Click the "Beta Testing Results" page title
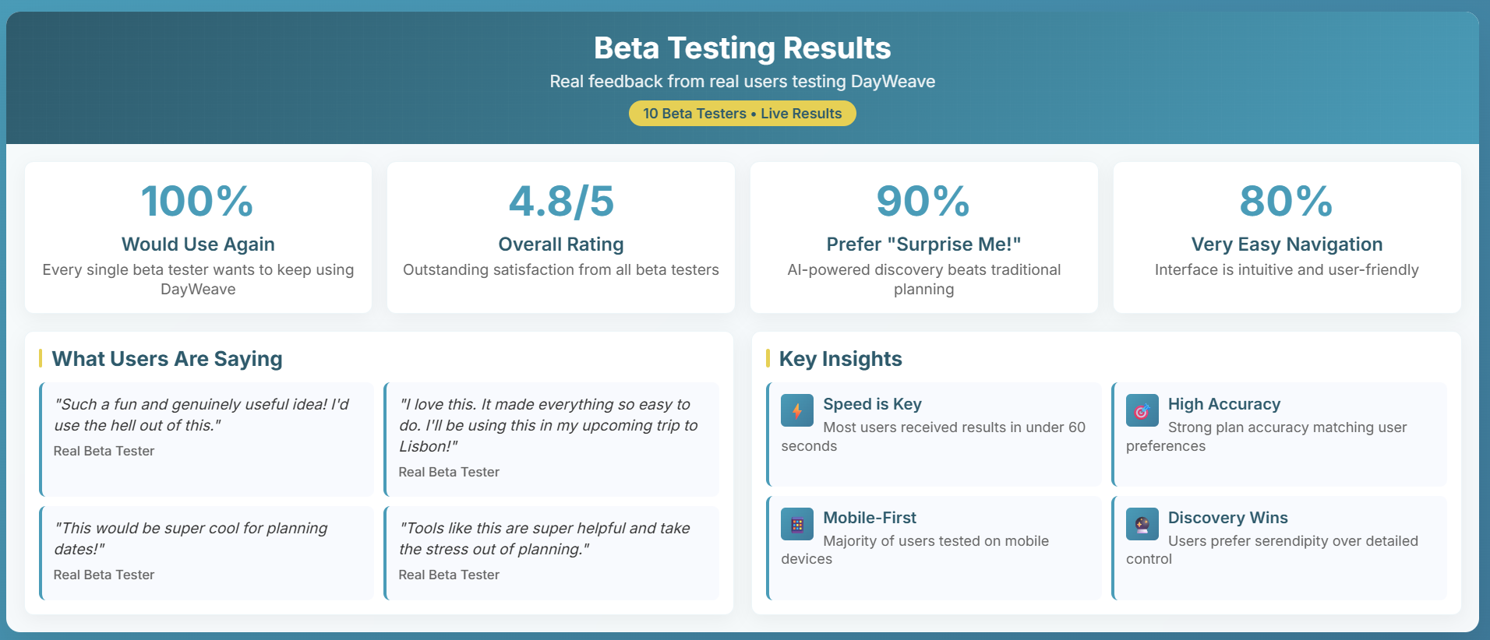1490x640 pixels. coord(742,48)
